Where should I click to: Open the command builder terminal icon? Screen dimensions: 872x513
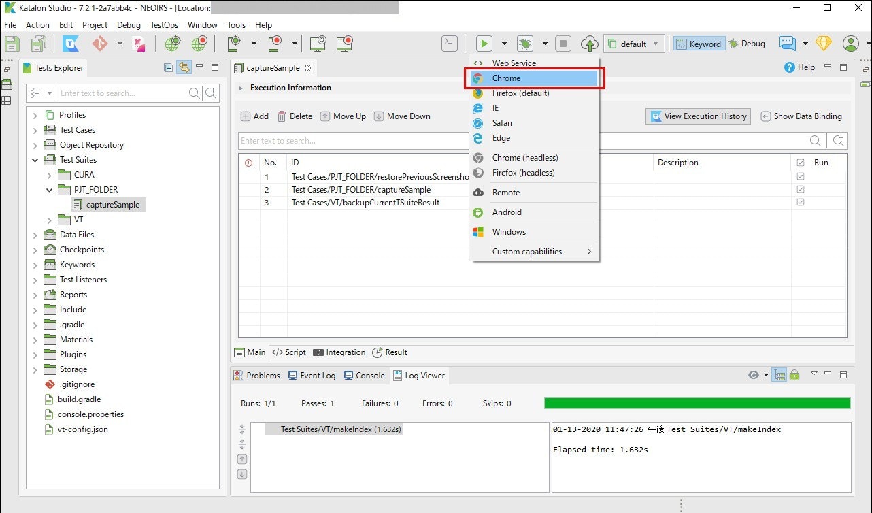pyautogui.click(x=450, y=44)
